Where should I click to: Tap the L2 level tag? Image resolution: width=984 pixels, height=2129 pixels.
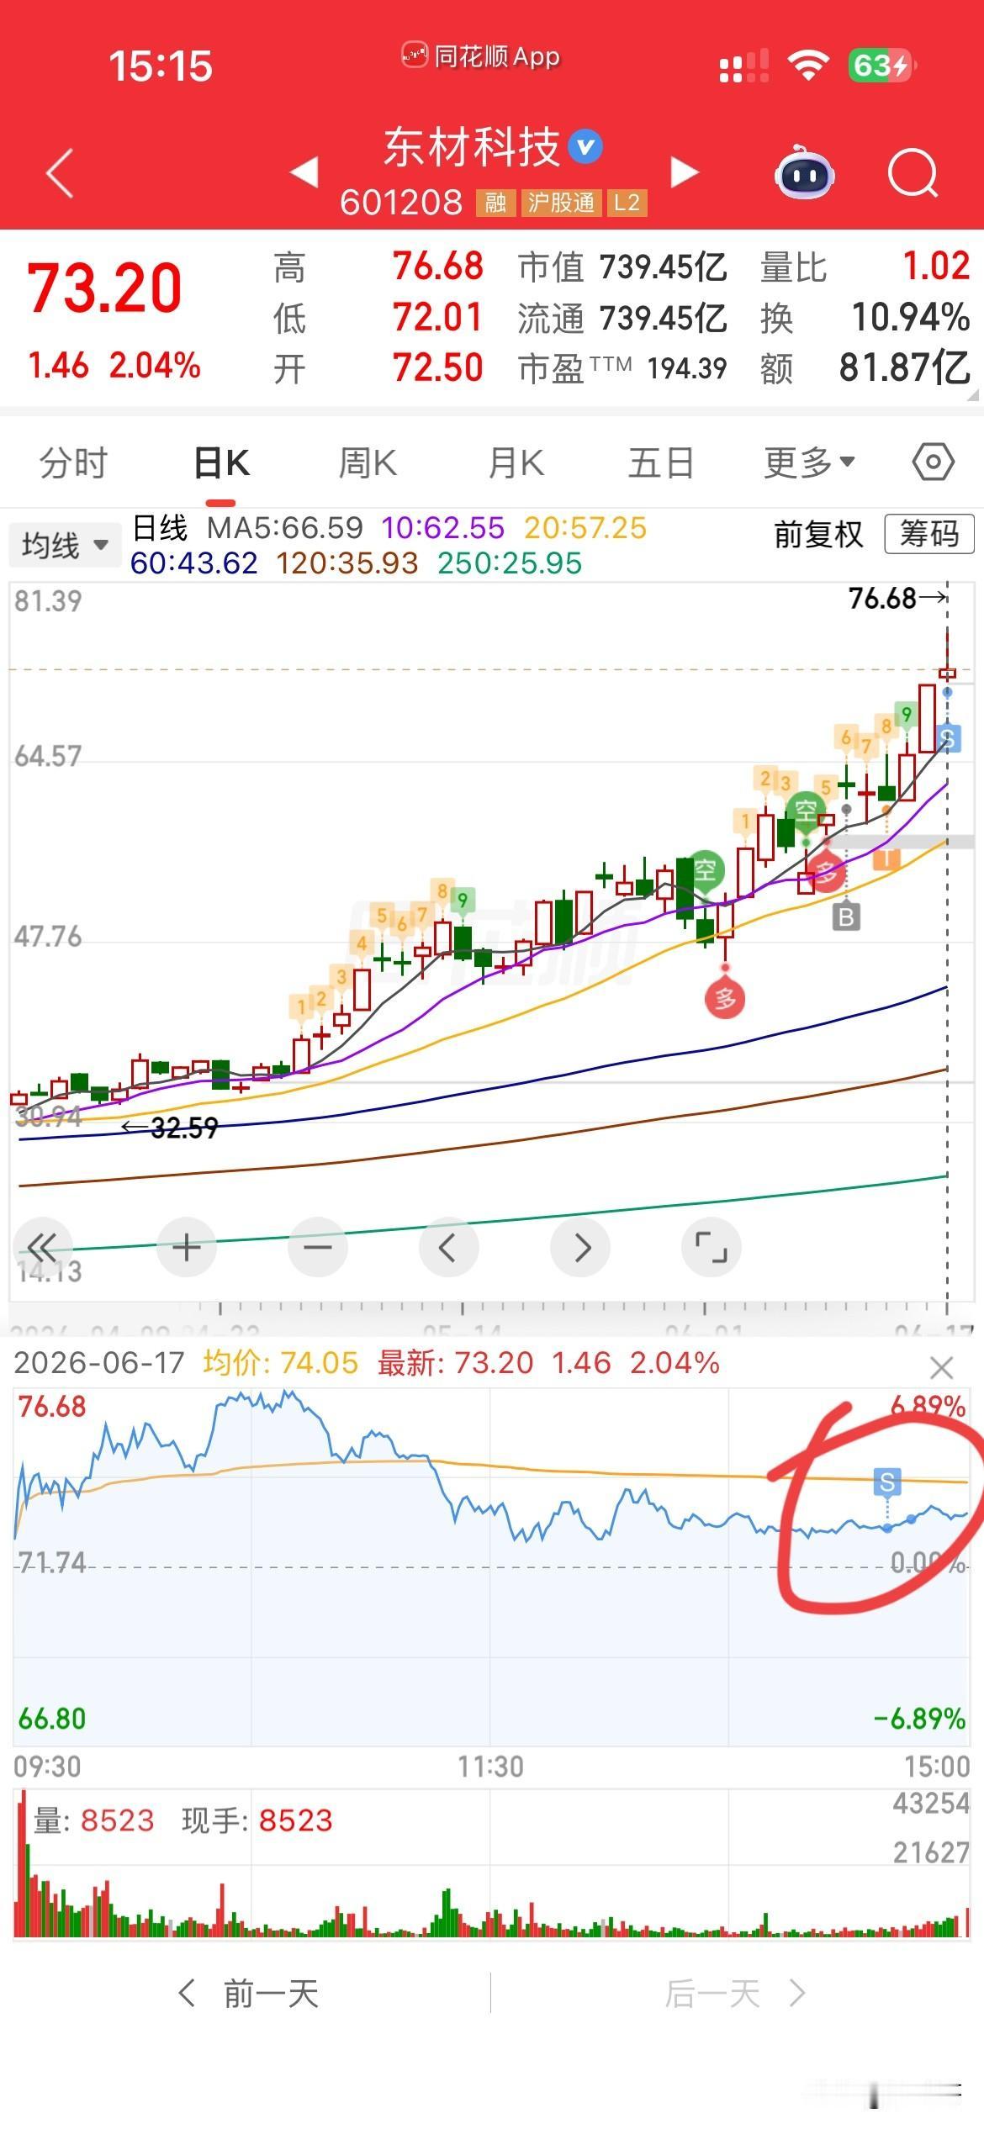(x=627, y=203)
